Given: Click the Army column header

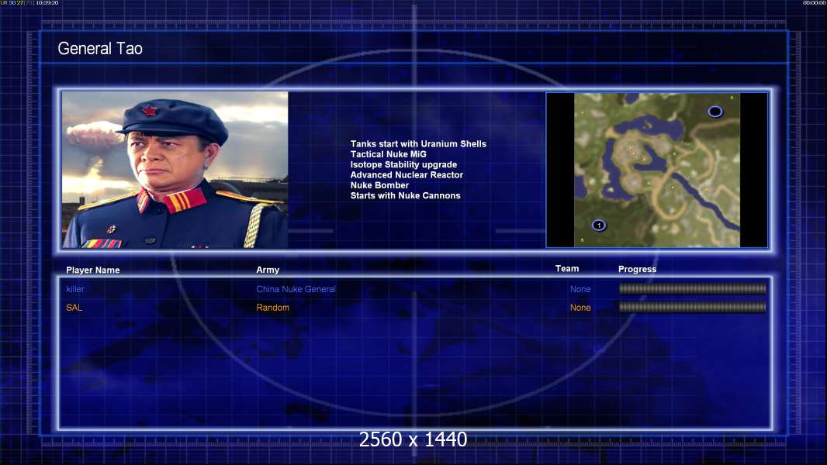Looking at the screenshot, I should (268, 270).
